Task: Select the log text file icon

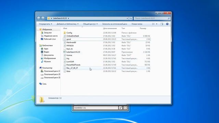Action: click(65, 58)
